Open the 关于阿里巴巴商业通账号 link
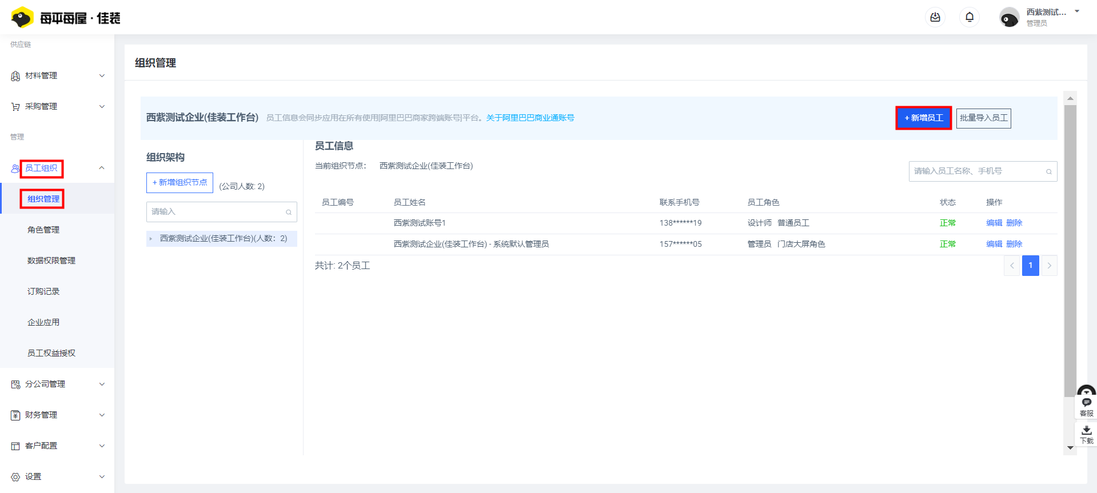The image size is (1097, 493). tap(530, 118)
